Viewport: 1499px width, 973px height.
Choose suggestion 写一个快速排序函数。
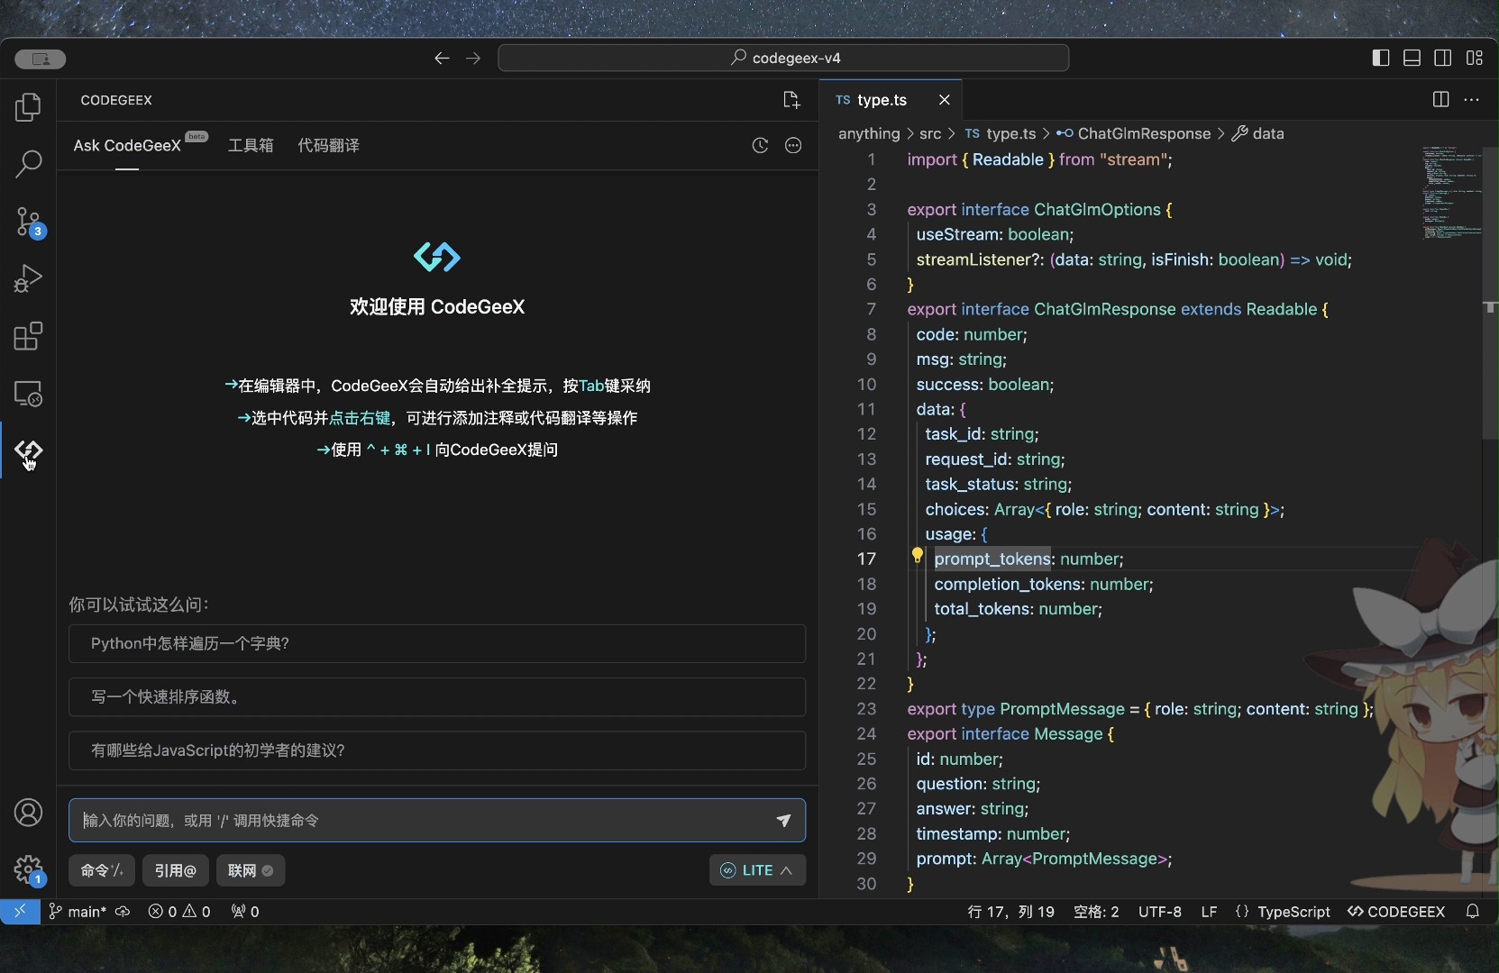pos(437,696)
